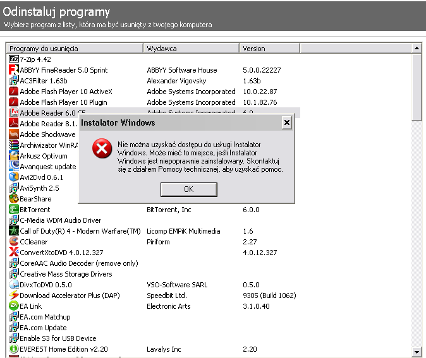Select 'BitTorrent' program name
Viewport: 426px width, 358px height.
(x=35, y=210)
